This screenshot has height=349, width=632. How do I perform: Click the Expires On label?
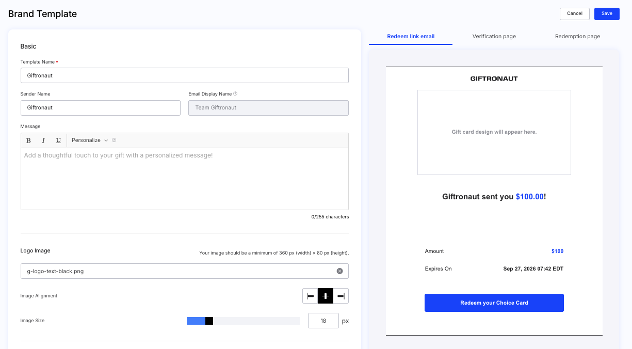coord(439,269)
